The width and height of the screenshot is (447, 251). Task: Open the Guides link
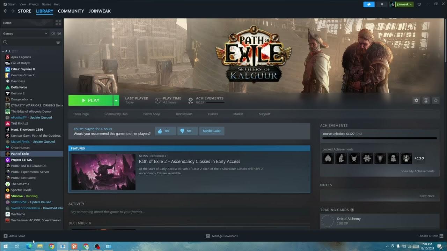click(x=213, y=114)
